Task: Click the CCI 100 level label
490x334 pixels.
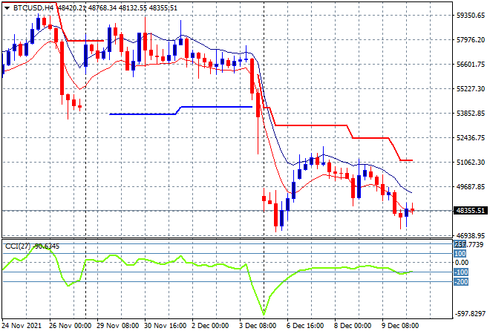Action: coord(460,254)
